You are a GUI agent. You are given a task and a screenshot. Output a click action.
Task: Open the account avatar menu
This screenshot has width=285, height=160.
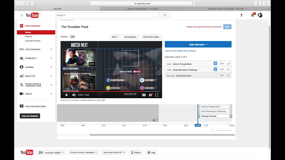tap(260, 15)
